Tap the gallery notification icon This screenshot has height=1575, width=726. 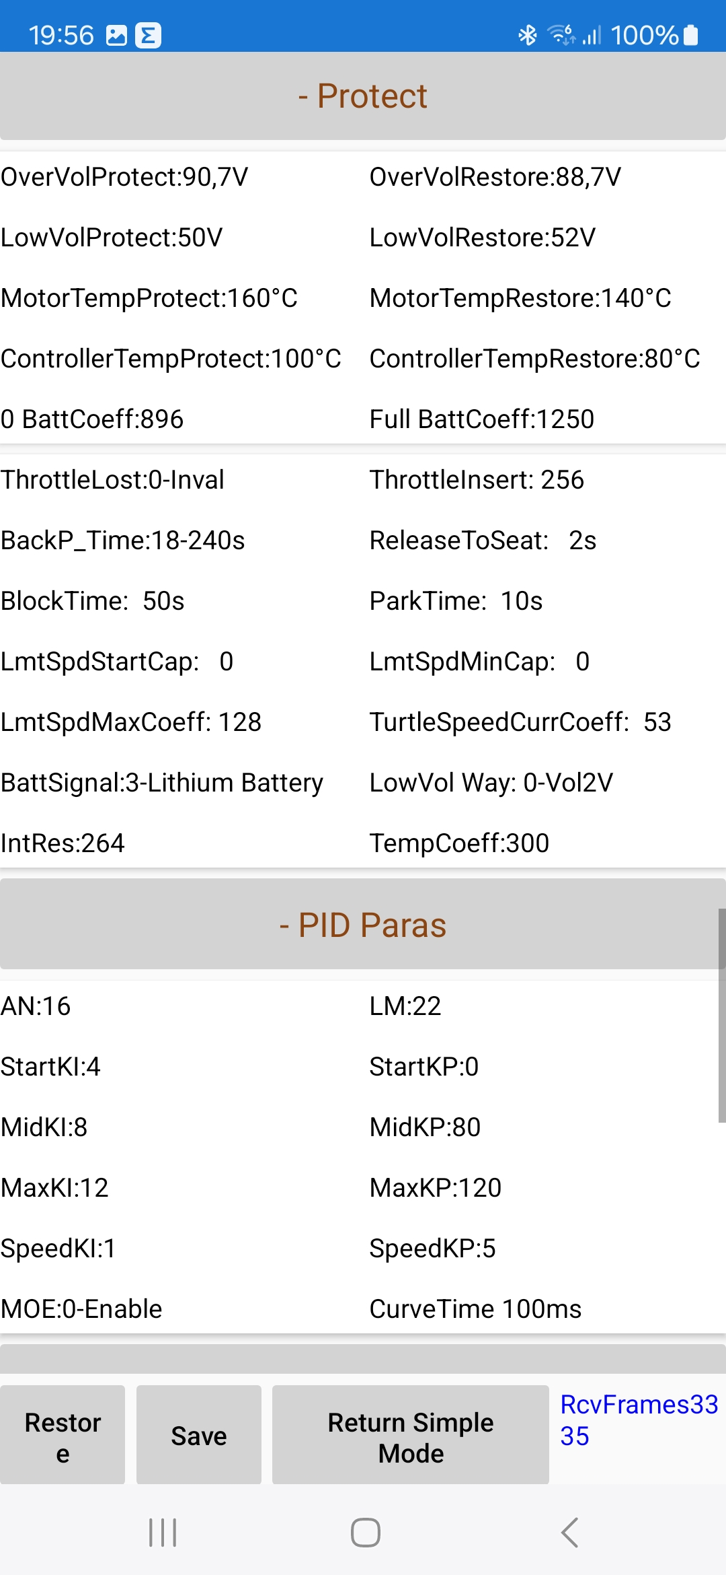[x=116, y=35]
